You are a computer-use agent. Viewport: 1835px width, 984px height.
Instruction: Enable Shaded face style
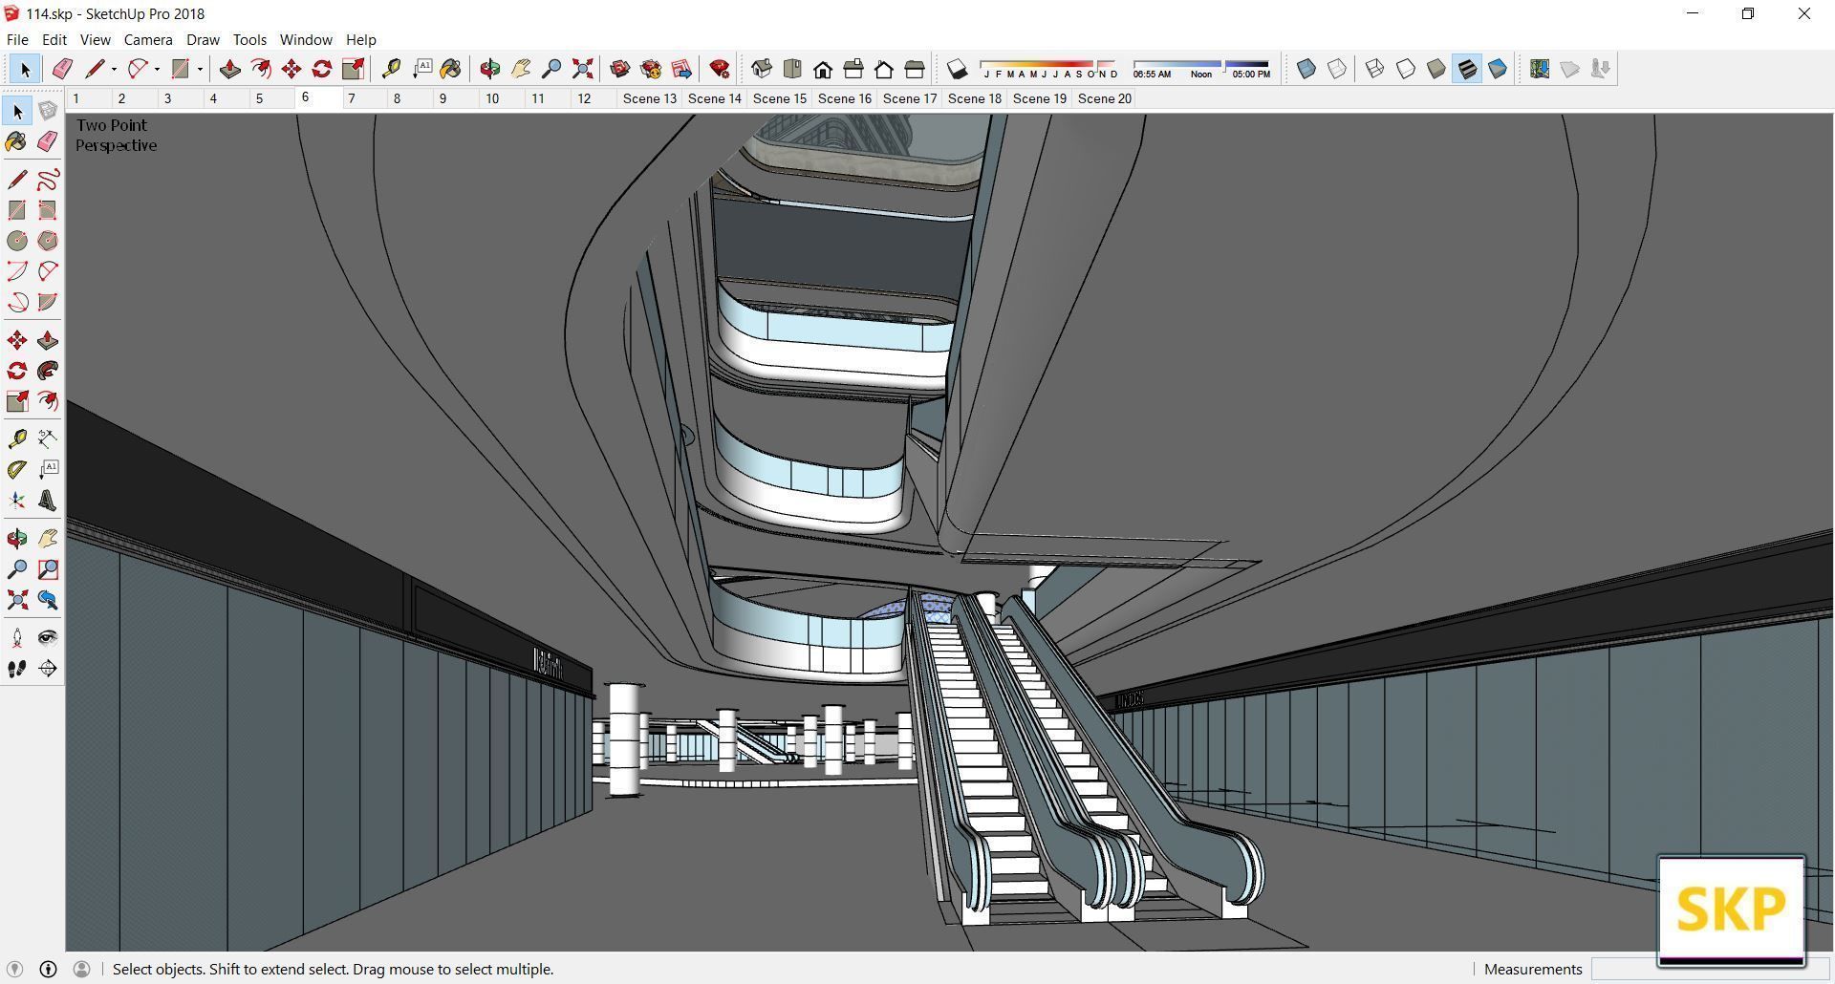(1436, 69)
